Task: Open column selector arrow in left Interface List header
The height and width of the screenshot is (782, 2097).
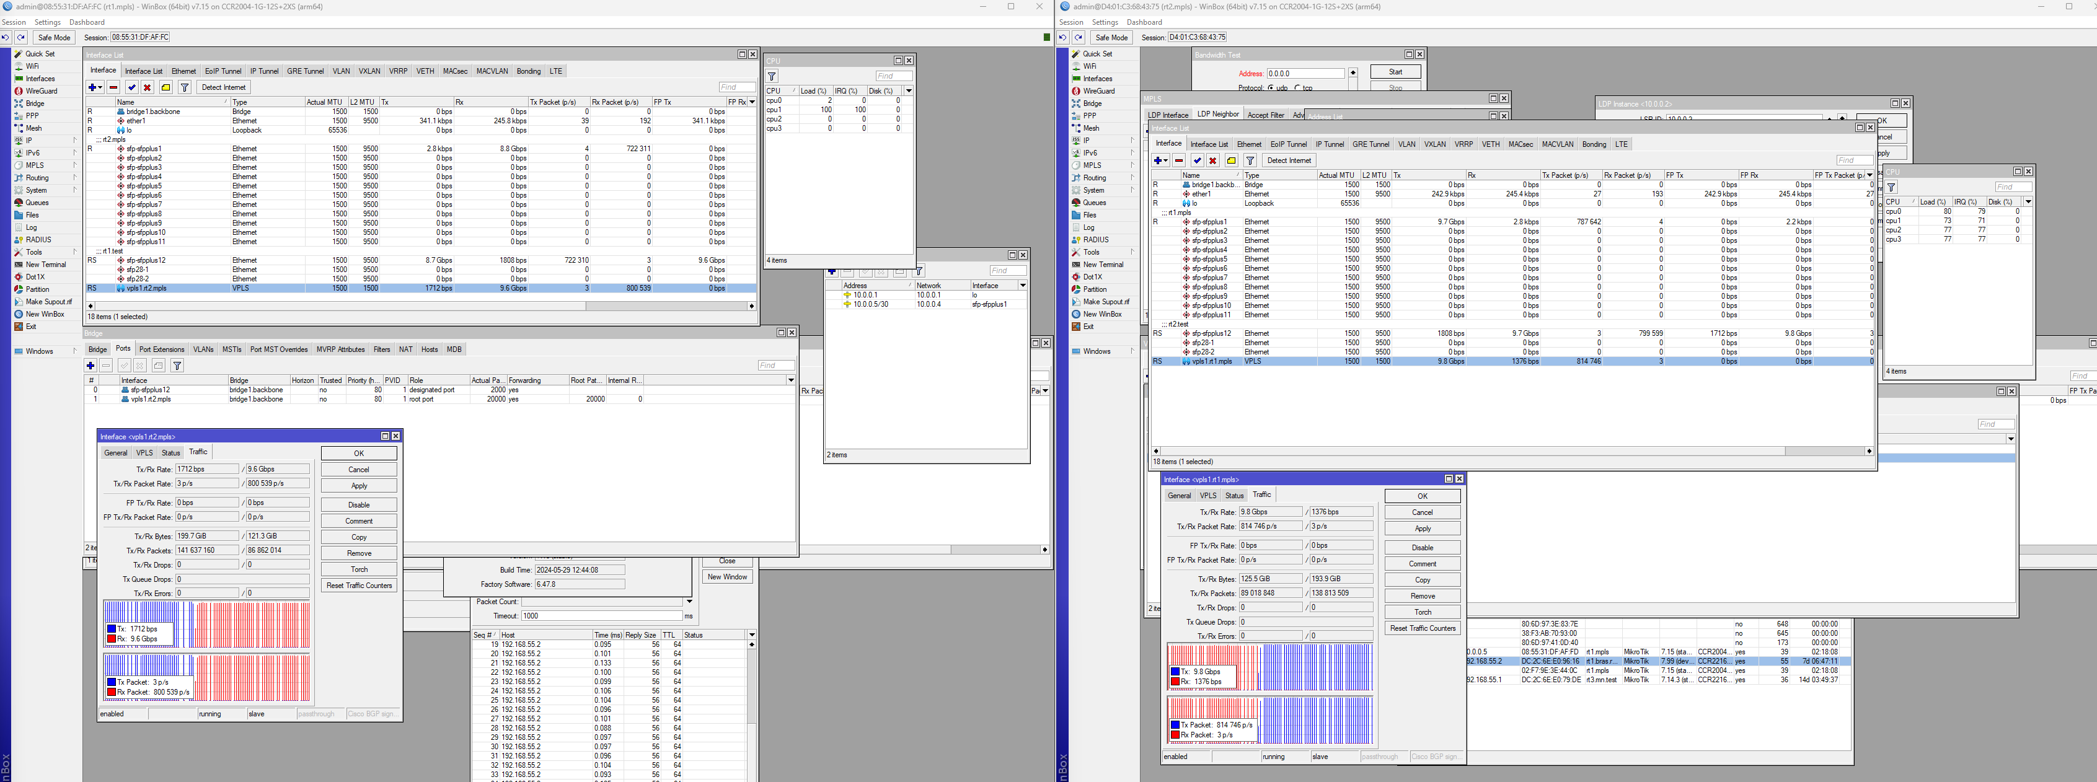Action: (751, 102)
